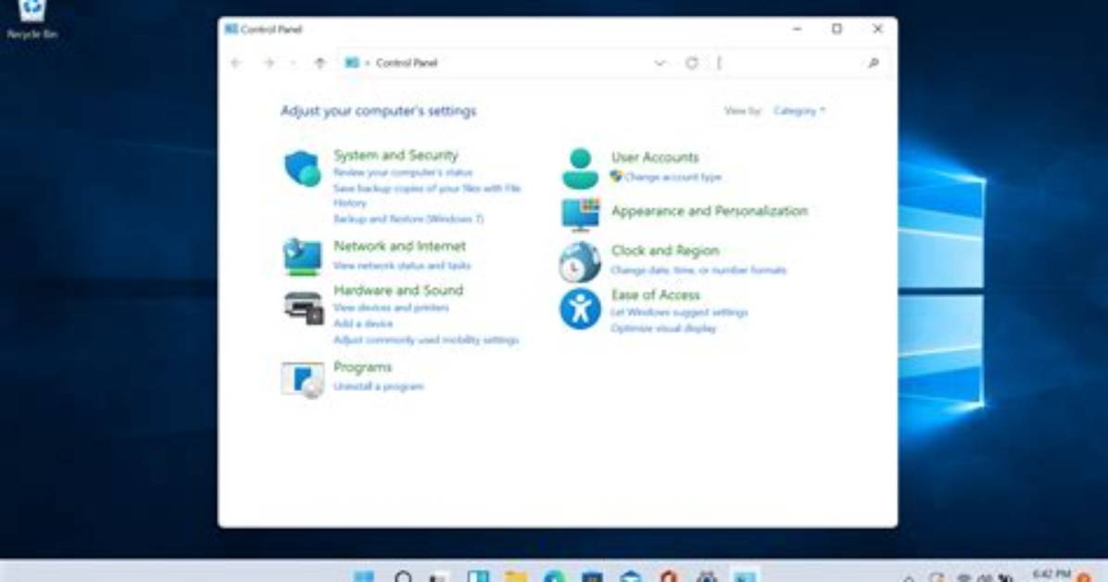1108x582 pixels.
Task: Open Ease of Access category
Action: 655,295
